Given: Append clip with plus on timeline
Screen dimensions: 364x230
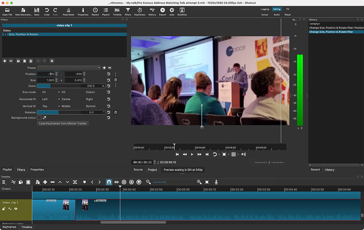Looking at the screenshot, I should click(x=45, y=182).
